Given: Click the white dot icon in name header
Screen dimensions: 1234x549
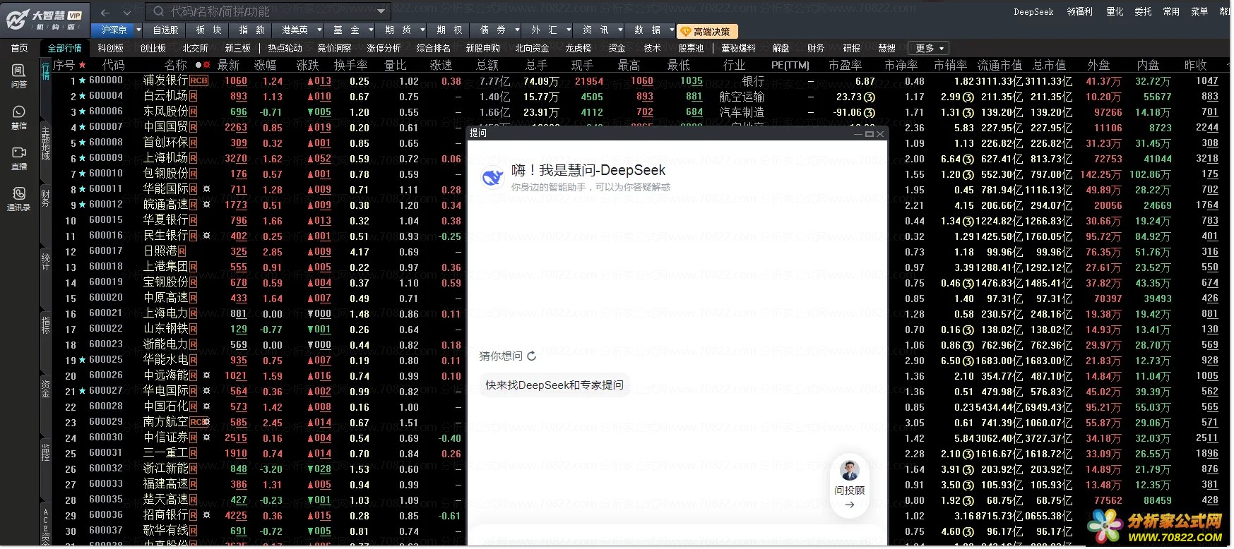Looking at the screenshot, I should pyautogui.click(x=198, y=65).
